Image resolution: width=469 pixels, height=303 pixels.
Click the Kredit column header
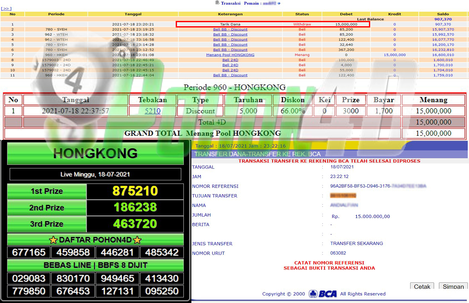click(x=395, y=14)
